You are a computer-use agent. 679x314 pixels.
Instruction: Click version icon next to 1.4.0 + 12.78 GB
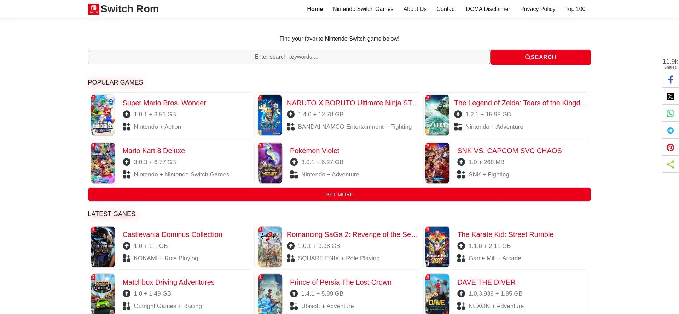click(291, 114)
